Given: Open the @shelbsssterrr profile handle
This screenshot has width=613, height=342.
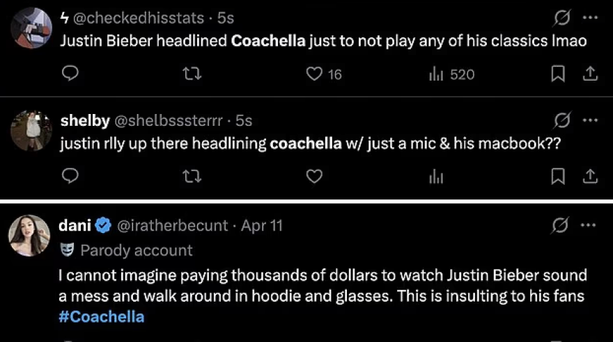Looking at the screenshot, I should [167, 121].
